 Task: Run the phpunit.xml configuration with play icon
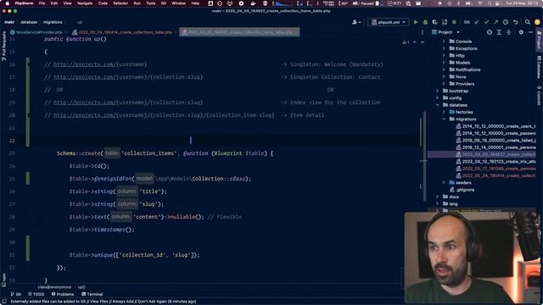(416, 22)
